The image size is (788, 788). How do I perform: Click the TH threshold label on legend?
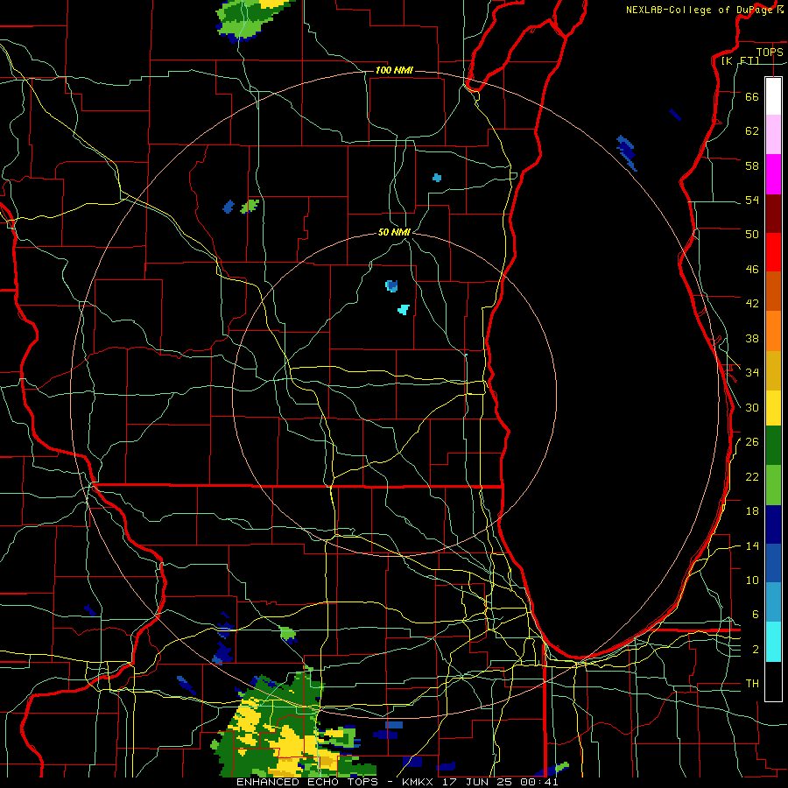[x=752, y=683]
